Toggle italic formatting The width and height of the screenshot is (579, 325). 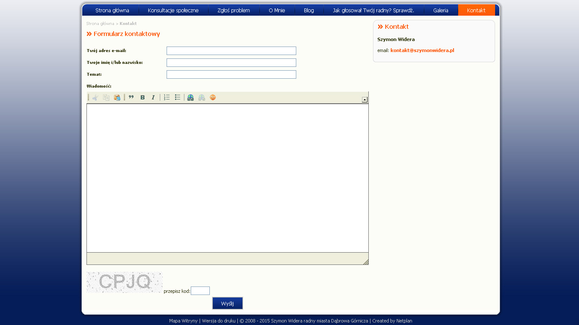coord(153,97)
